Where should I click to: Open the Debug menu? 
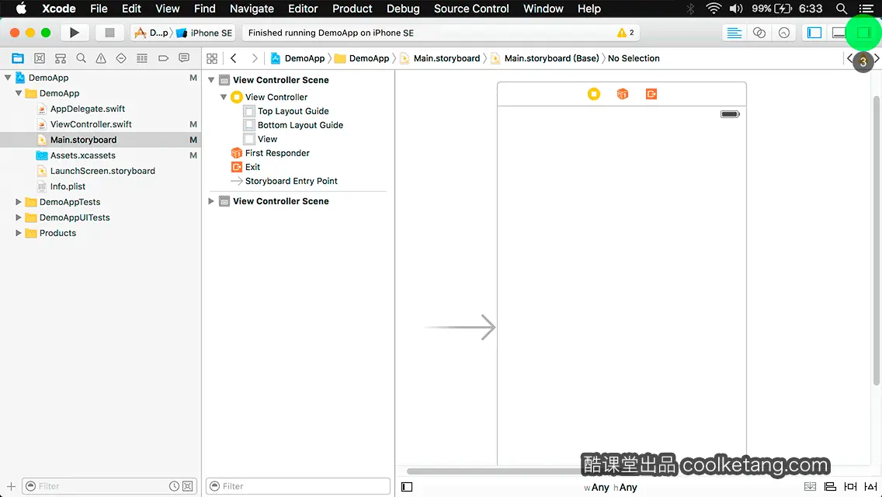(403, 9)
